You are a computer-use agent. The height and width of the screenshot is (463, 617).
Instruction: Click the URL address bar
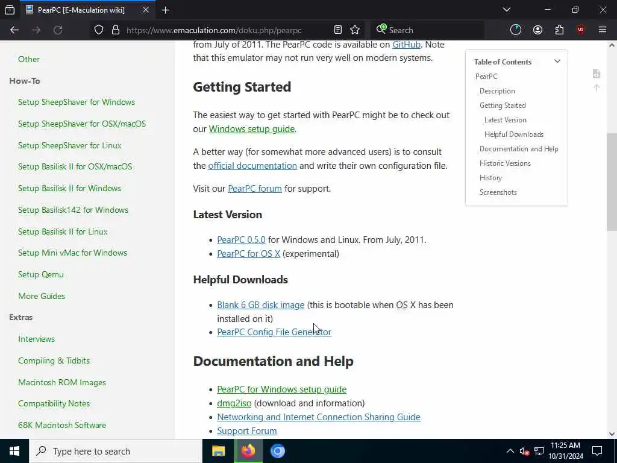(227, 30)
